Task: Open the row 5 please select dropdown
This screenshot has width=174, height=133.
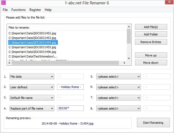Action: (x=118, y=77)
